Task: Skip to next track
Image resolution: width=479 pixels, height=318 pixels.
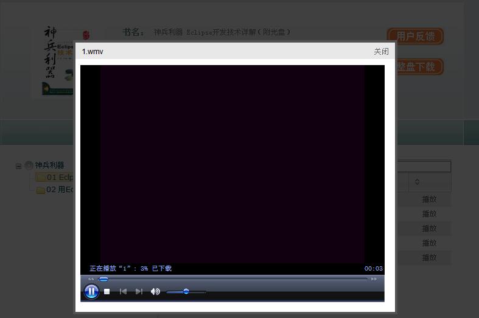Action: [x=139, y=292]
